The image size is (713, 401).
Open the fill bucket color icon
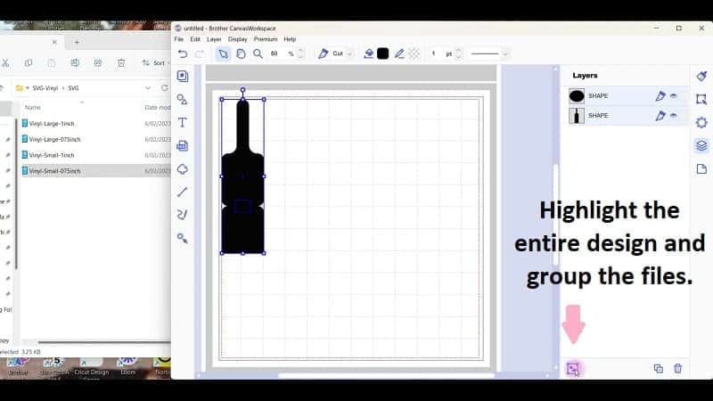(369, 53)
